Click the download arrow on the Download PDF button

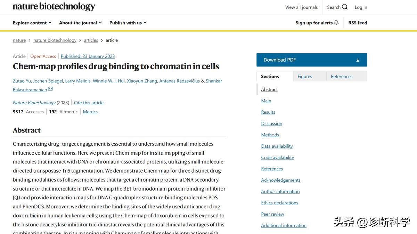click(358, 60)
